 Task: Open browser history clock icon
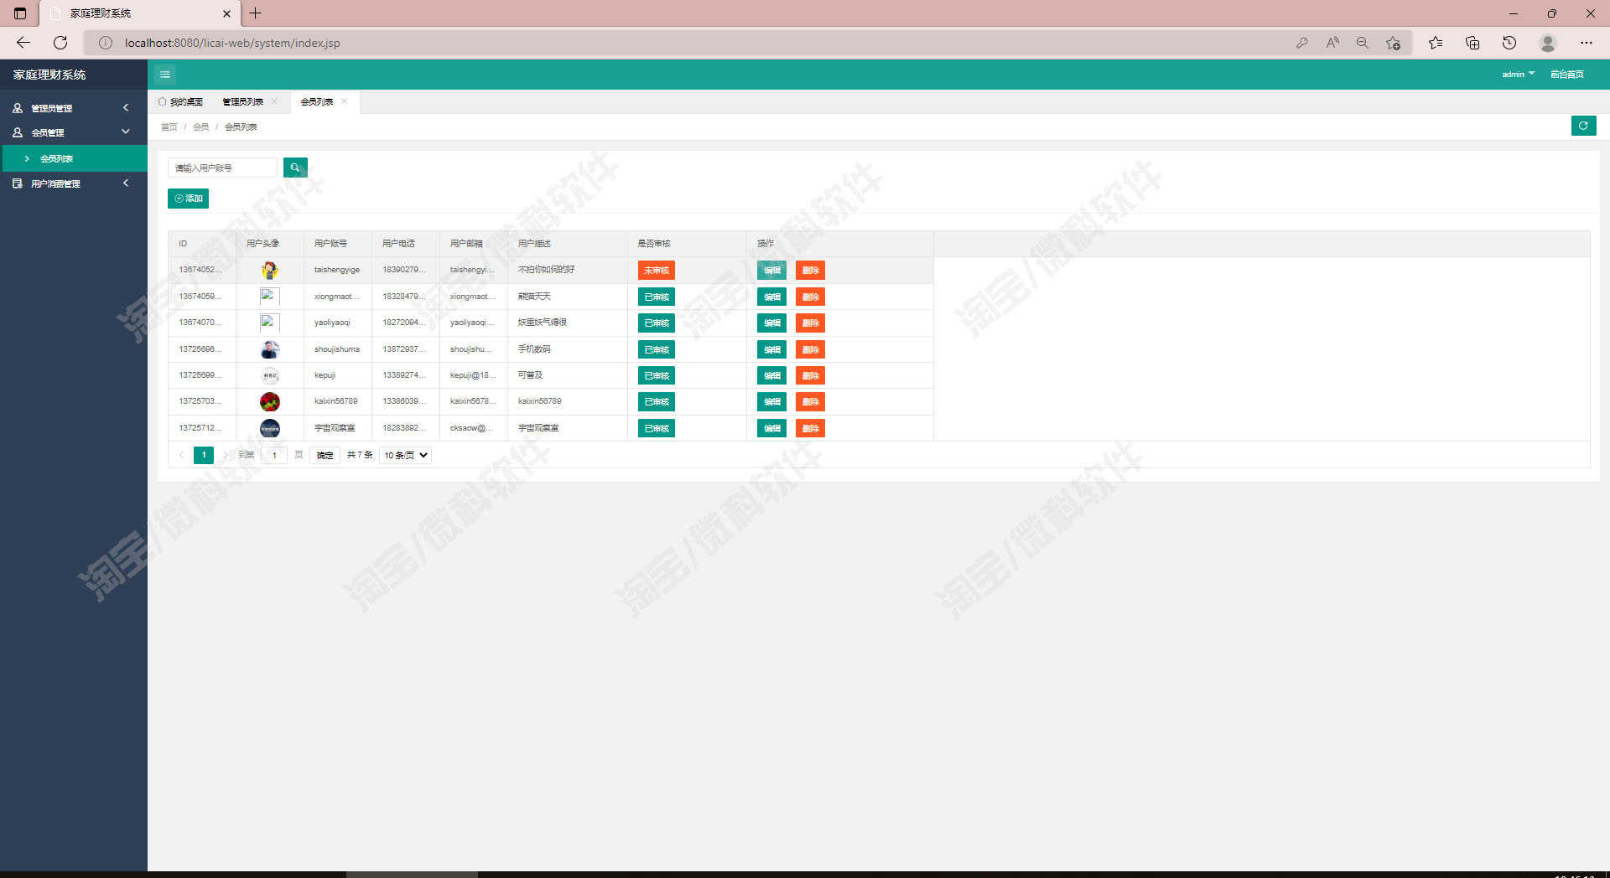coord(1509,43)
